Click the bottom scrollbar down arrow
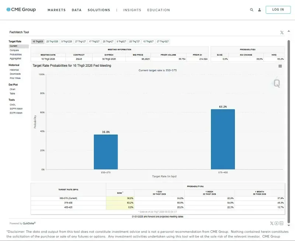The height and width of the screenshot is (241, 295). click(289, 225)
